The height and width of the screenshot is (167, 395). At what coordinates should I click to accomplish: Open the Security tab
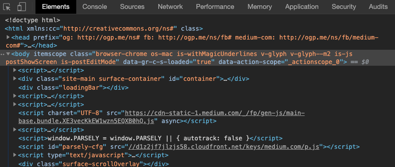pyautogui.click(x=344, y=7)
